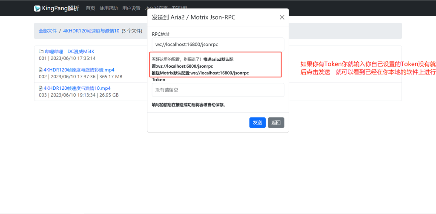Open file 4KHDR120帧速度与激情彩蛋.mp4
This screenshot has width=436, height=214.
[x=79, y=70]
